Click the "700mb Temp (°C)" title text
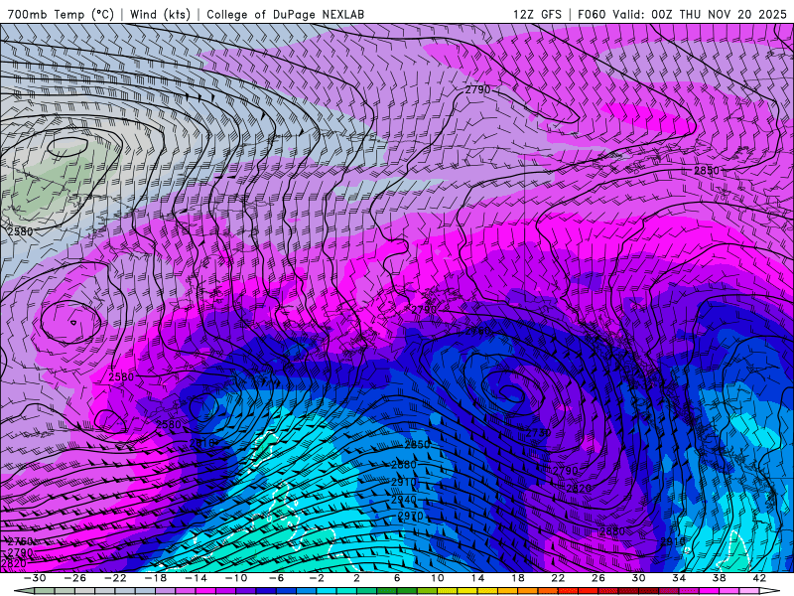Viewport: 794px width, 596px height. click(x=61, y=14)
